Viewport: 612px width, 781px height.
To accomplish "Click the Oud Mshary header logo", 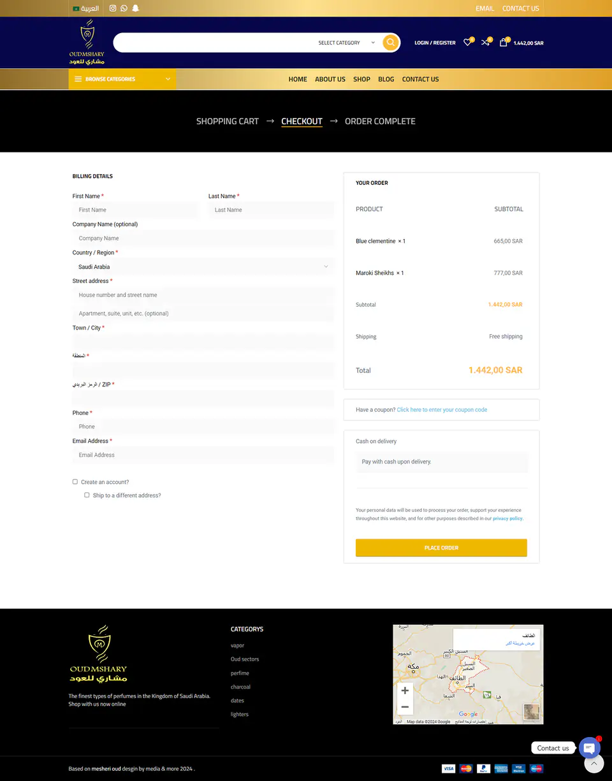I will [87, 42].
